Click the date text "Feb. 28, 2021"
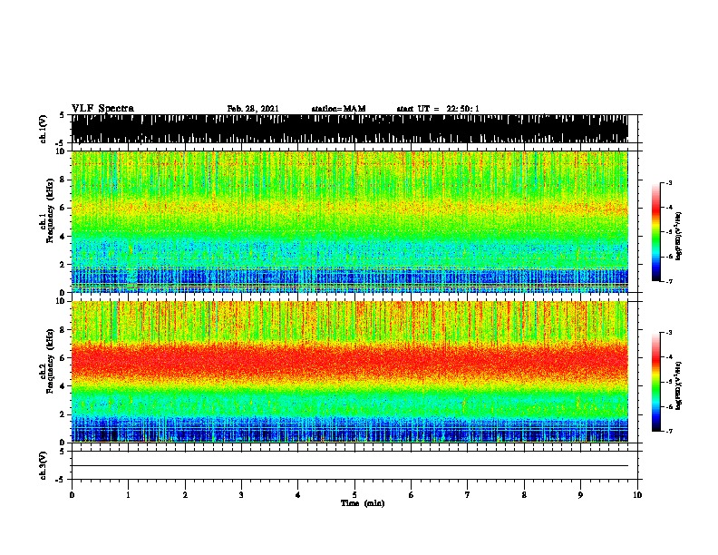The image size is (718, 555). click(x=253, y=109)
